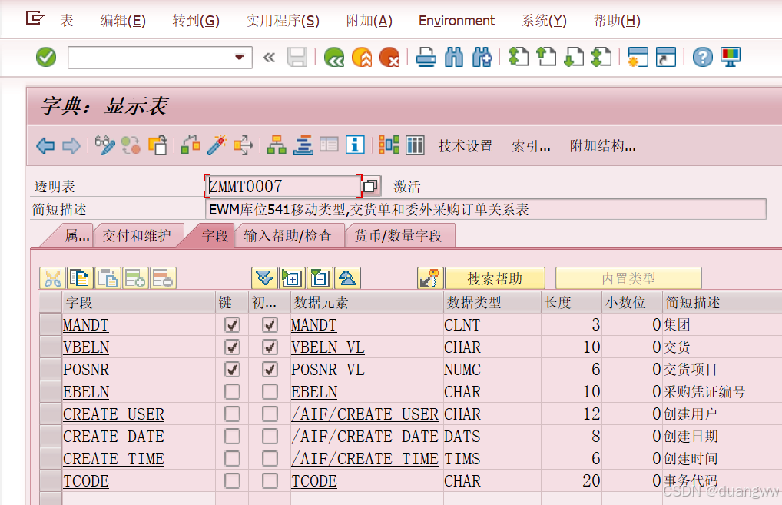Toggle the key checkbox for CREATE_DATE
782x505 pixels.
pyautogui.click(x=232, y=436)
